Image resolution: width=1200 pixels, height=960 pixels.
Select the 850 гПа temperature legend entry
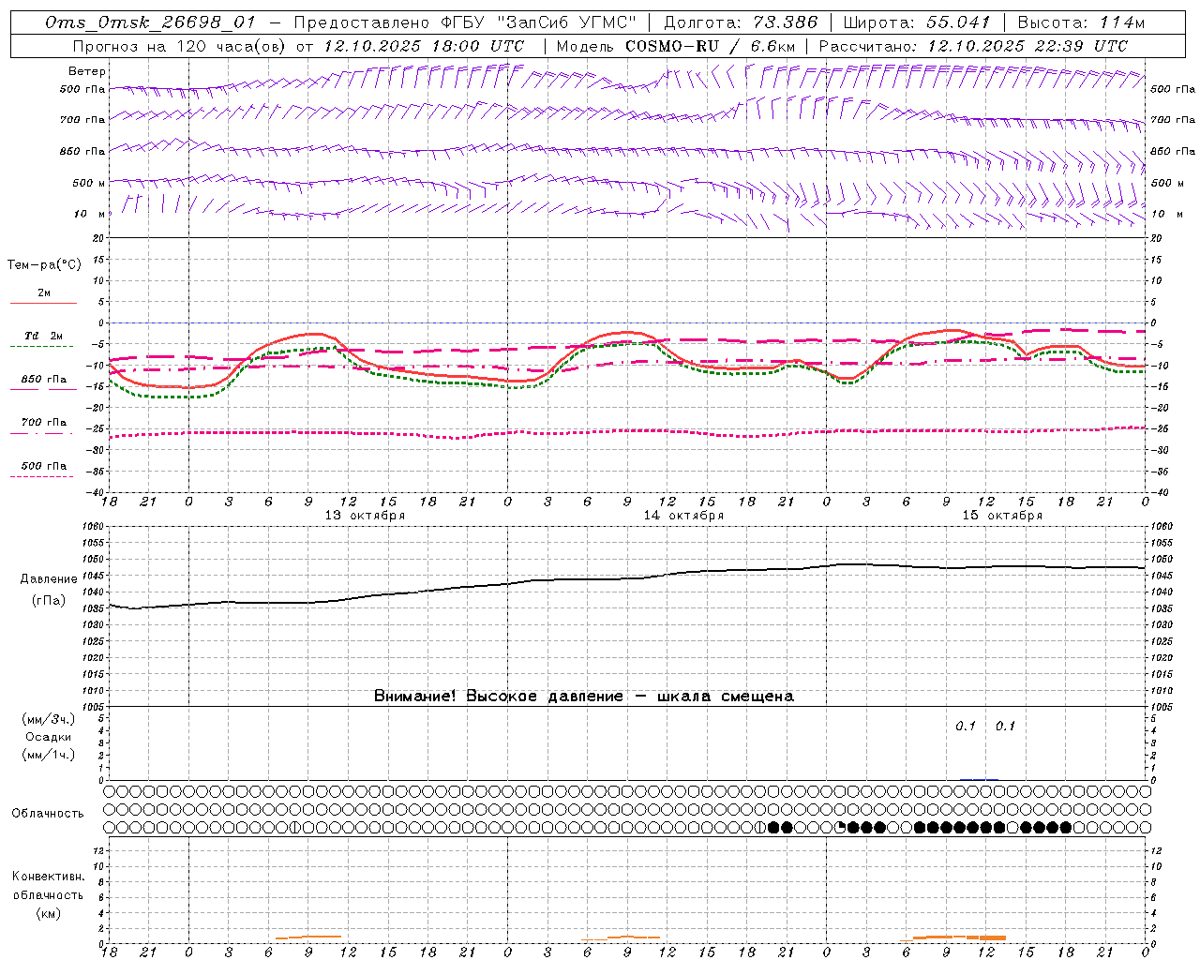coord(43,380)
